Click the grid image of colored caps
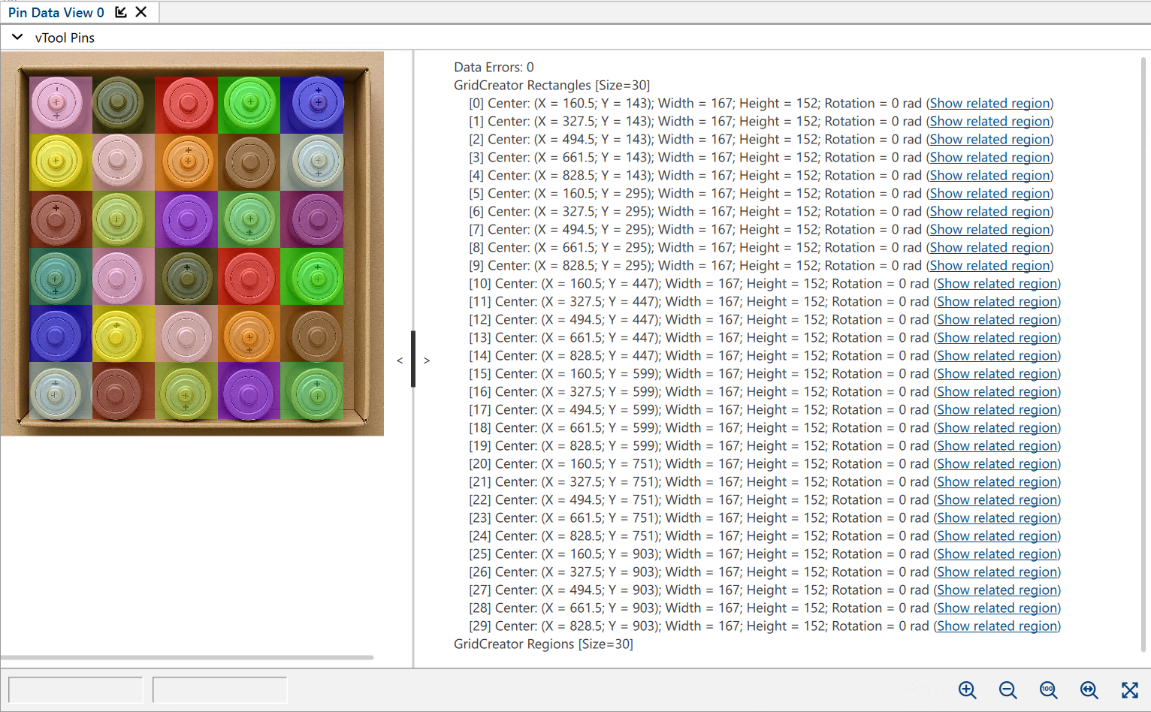This screenshot has height=712, width=1151. [192, 243]
